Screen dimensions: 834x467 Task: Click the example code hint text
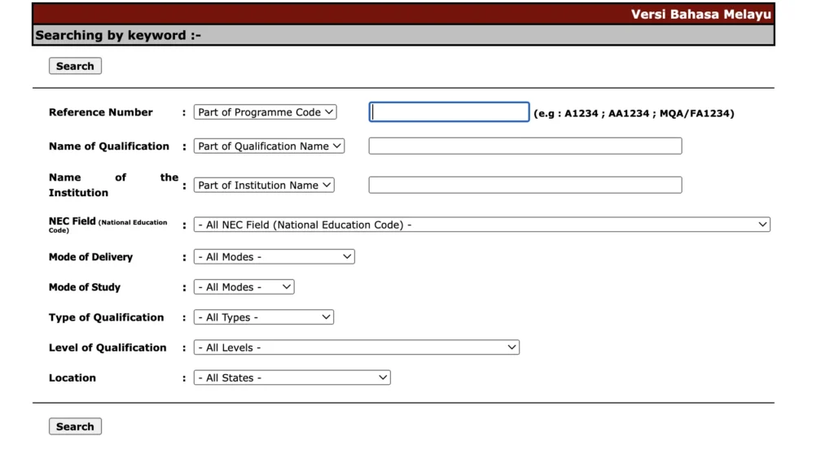pyautogui.click(x=634, y=113)
